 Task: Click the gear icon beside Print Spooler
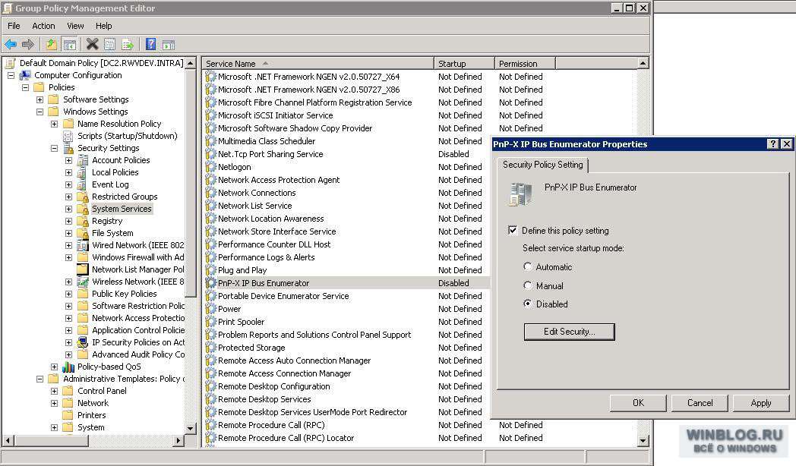click(x=210, y=322)
